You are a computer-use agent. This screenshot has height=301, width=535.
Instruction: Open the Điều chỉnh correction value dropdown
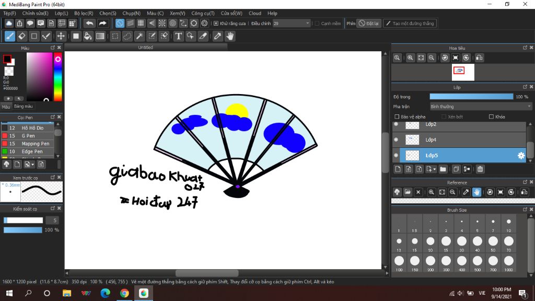(x=292, y=24)
